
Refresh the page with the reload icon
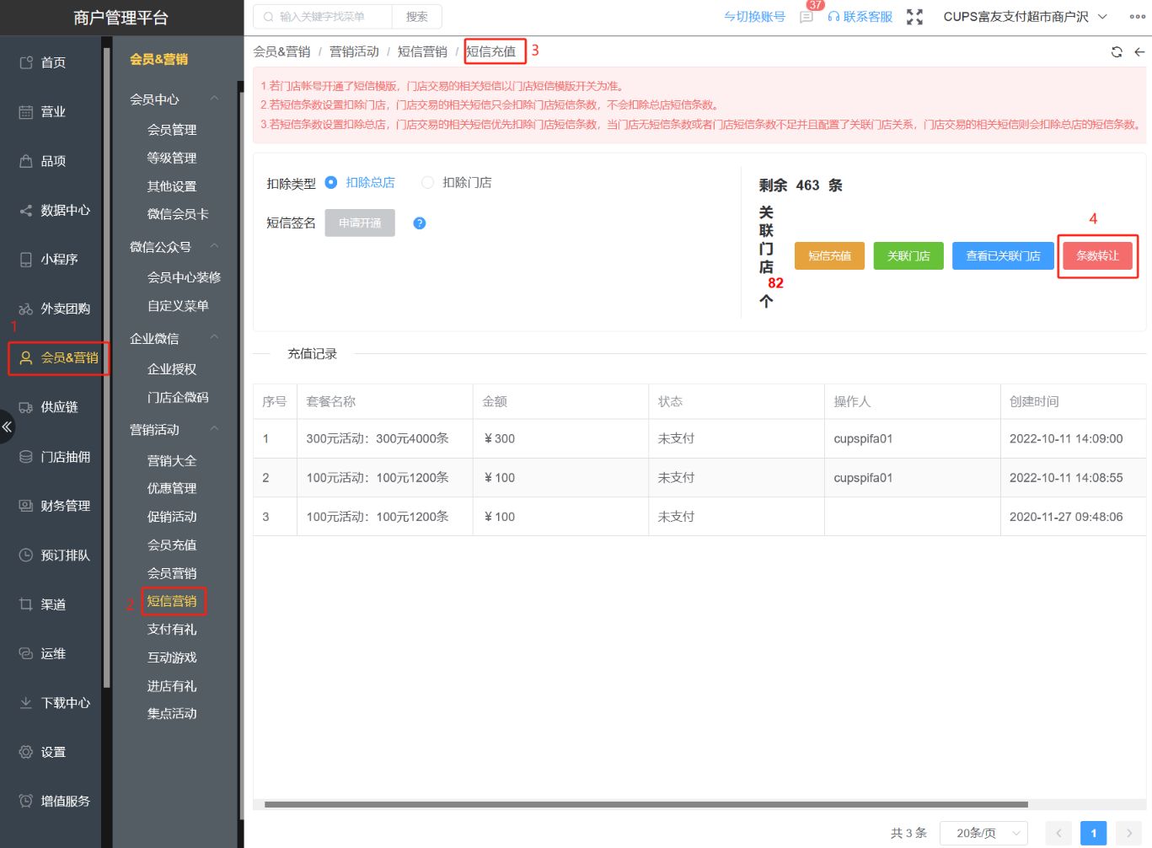coord(1117,51)
